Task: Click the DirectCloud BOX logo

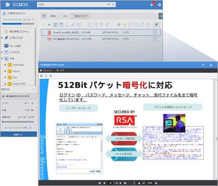Action: click(16, 4)
